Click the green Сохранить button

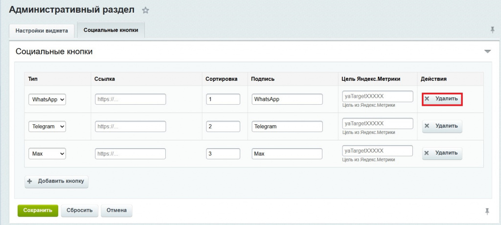click(x=38, y=210)
